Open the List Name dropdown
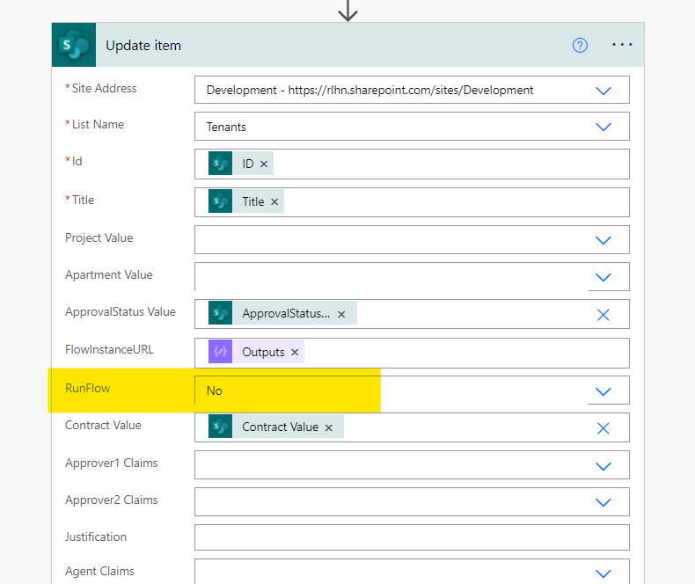 (x=604, y=127)
